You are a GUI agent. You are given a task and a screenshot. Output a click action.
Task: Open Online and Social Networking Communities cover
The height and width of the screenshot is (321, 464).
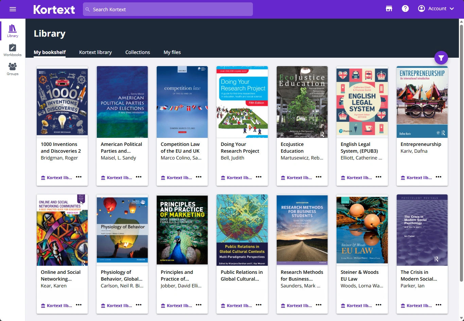[62, 230]
